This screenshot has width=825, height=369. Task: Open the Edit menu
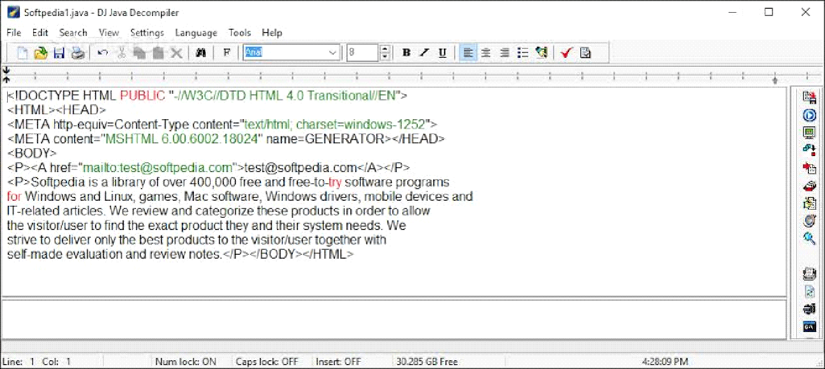[40, 33]
